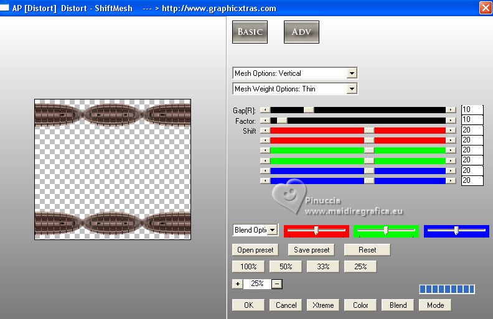Click left arrow of the Factor slider
Viewport: 493px width, 319px height.
coord(265,120)
